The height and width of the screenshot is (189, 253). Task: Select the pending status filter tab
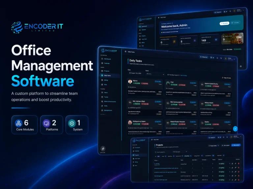pos(171,156)
